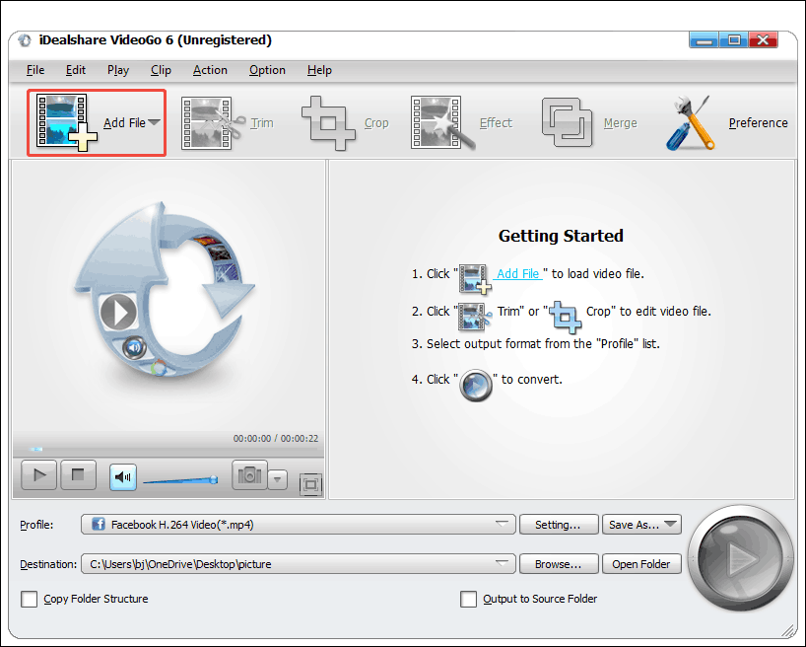
Task: Click the Add File toolbar icon
Action: click(x=63, y=121)
